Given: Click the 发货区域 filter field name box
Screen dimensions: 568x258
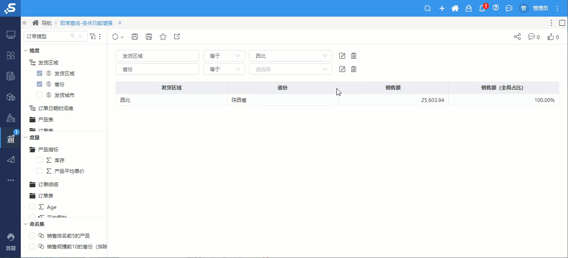Looking at the screenshot, I should click(x=158, y=56).
